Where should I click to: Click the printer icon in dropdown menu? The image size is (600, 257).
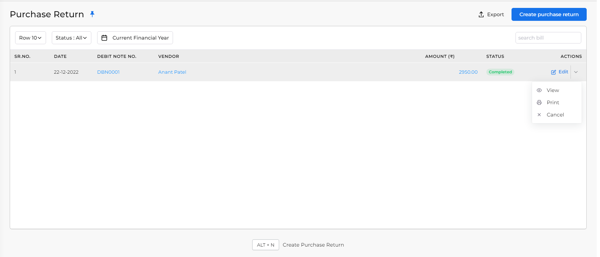tap(539, 102)
